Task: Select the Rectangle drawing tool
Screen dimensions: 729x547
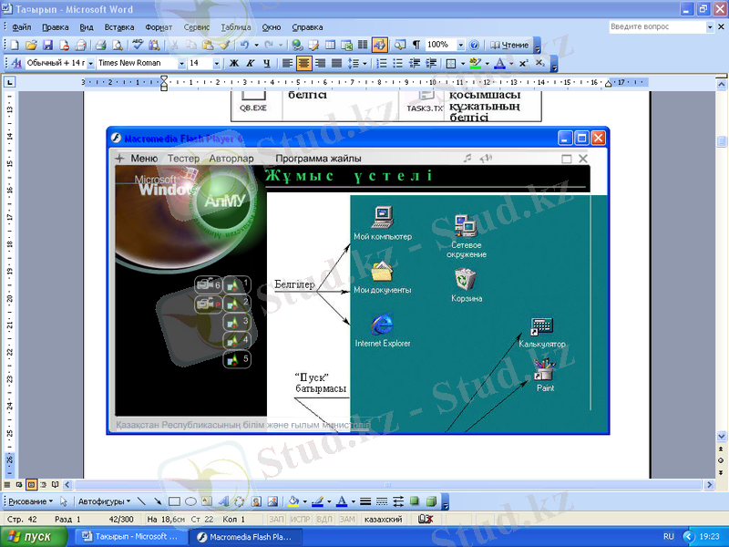Action: [x=174, y=501]
